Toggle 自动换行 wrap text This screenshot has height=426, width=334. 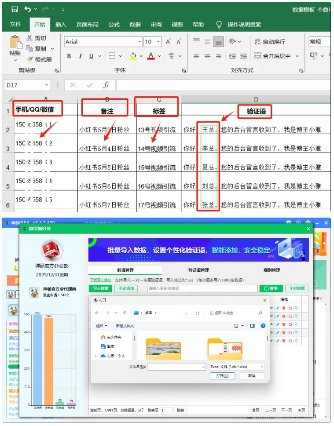point(270,42)
